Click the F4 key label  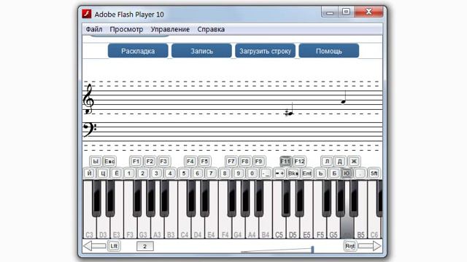click(x=190, y=162)
